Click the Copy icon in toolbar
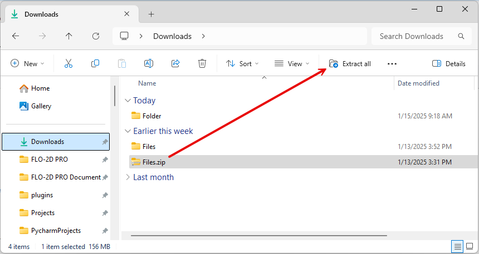 pos(95,64)
